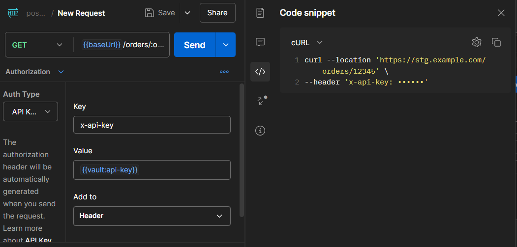The image size is (517, 247).
Task: Click the HTTP request type icon
Action: tap(13, 13)
